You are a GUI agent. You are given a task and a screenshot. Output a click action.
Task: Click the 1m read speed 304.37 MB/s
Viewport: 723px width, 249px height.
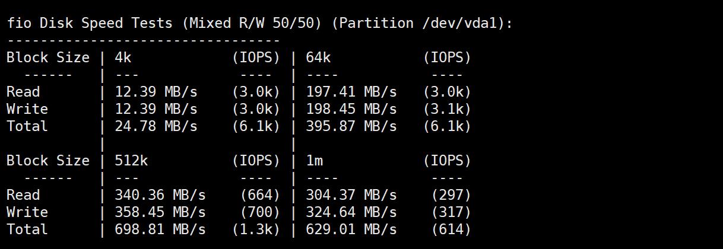click(351, 195)
